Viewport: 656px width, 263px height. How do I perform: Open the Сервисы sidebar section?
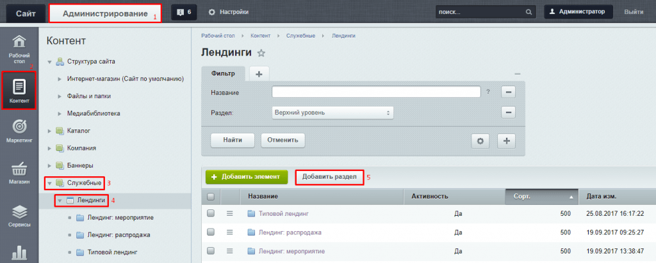click(19, 215)
